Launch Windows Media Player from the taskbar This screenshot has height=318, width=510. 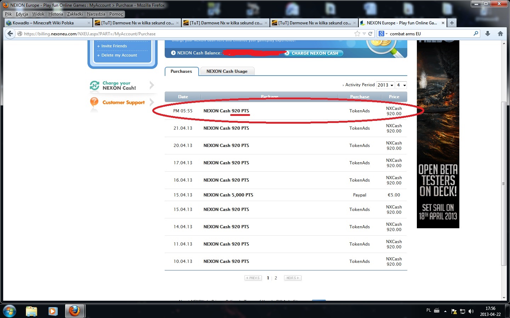[x=53, y=311]
